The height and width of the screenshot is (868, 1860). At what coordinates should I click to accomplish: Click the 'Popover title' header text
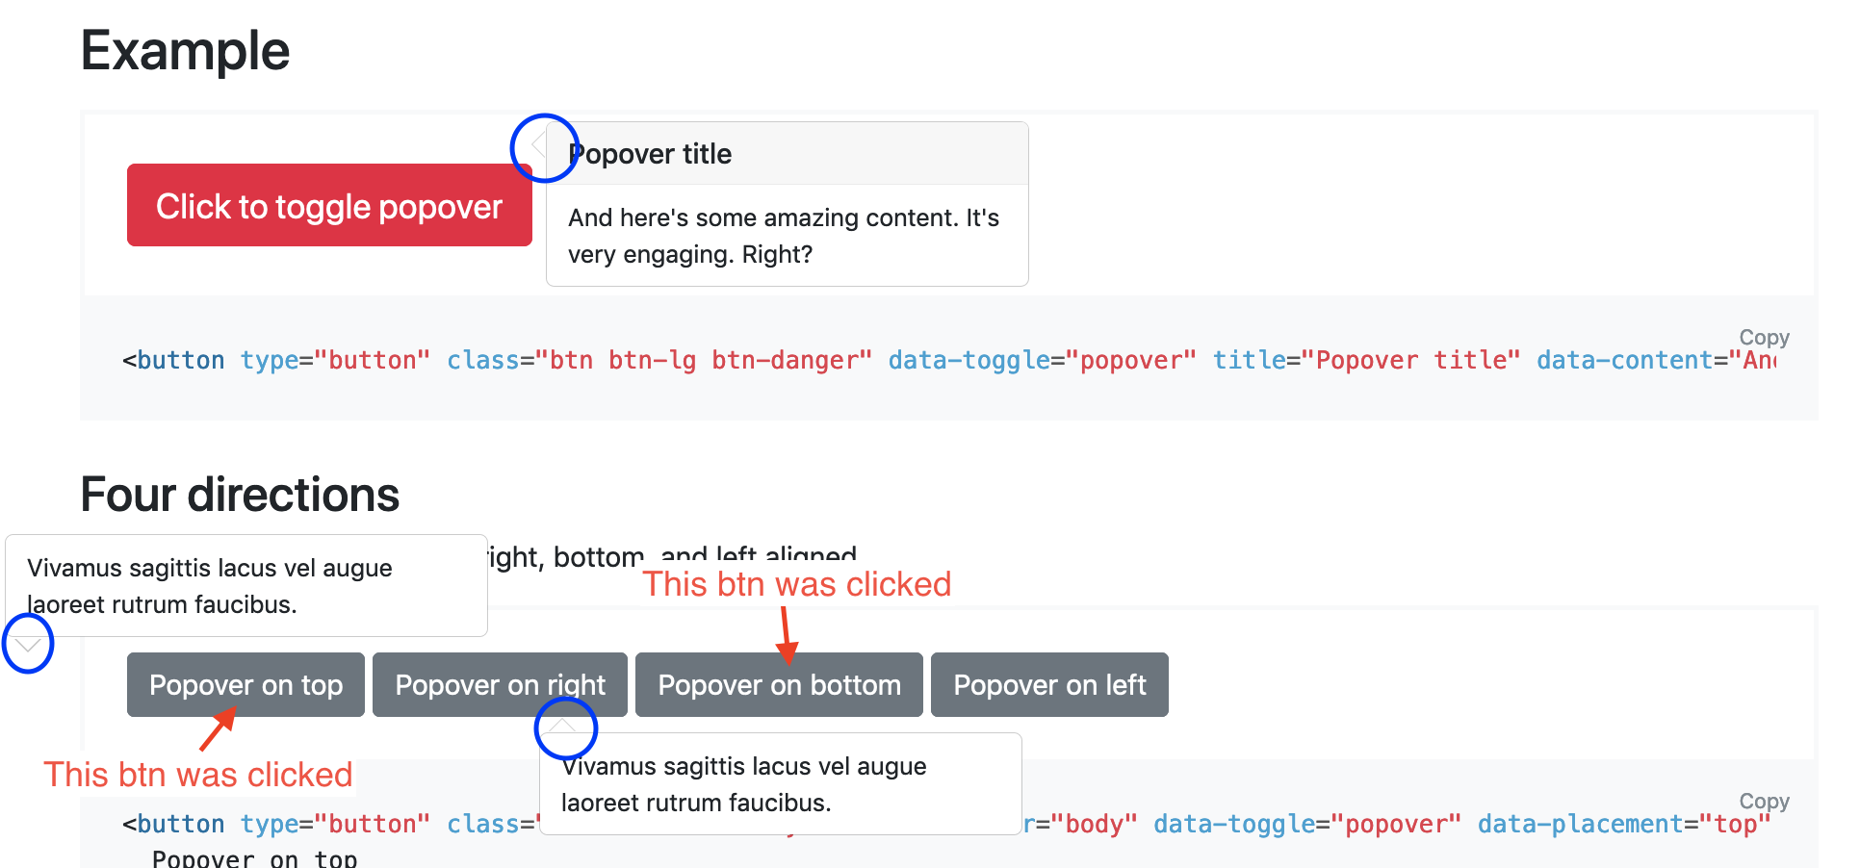click(651, 153)
